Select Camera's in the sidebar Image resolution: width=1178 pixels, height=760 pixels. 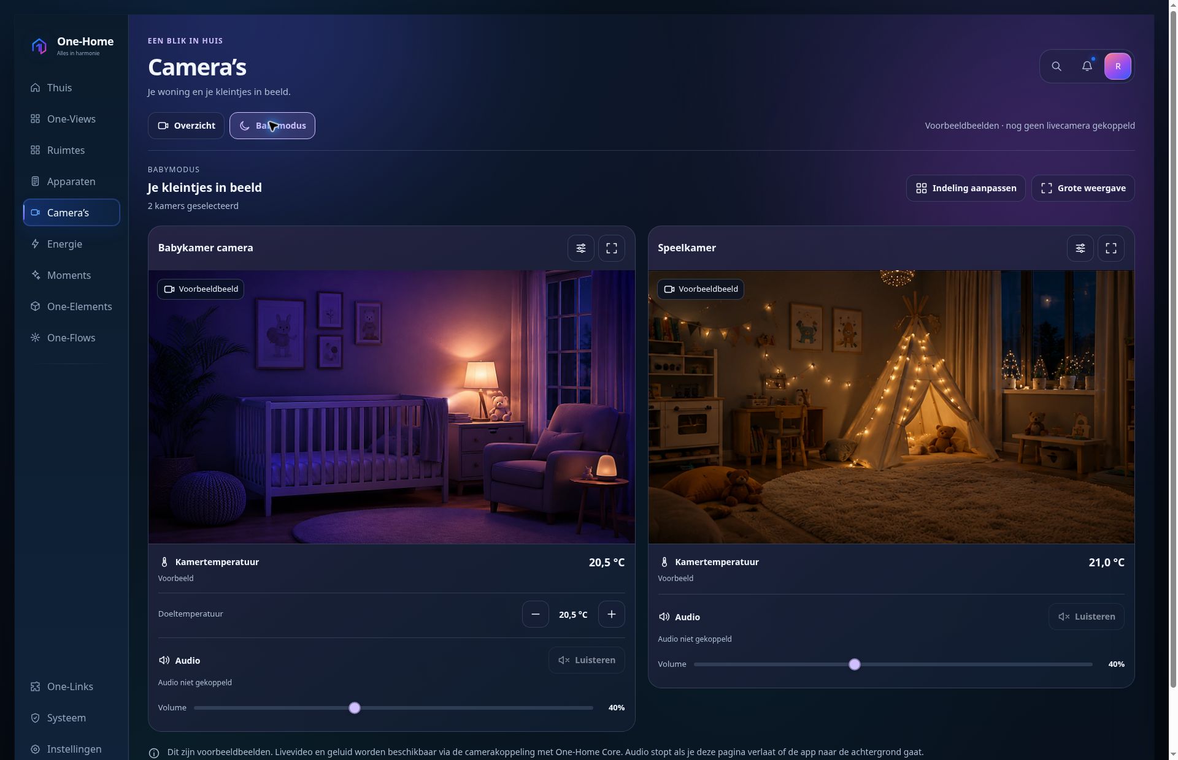71,213
